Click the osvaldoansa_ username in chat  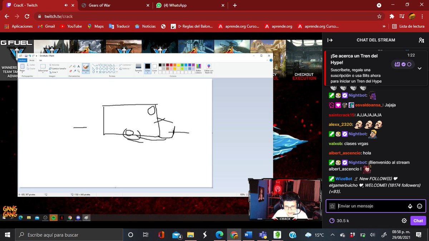pos(369,105)
